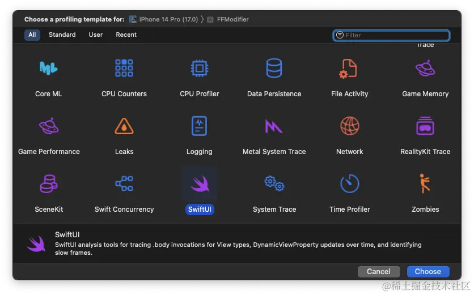Select the Time Profiler clock icon

pyautogui.click(x=350, y=183)
